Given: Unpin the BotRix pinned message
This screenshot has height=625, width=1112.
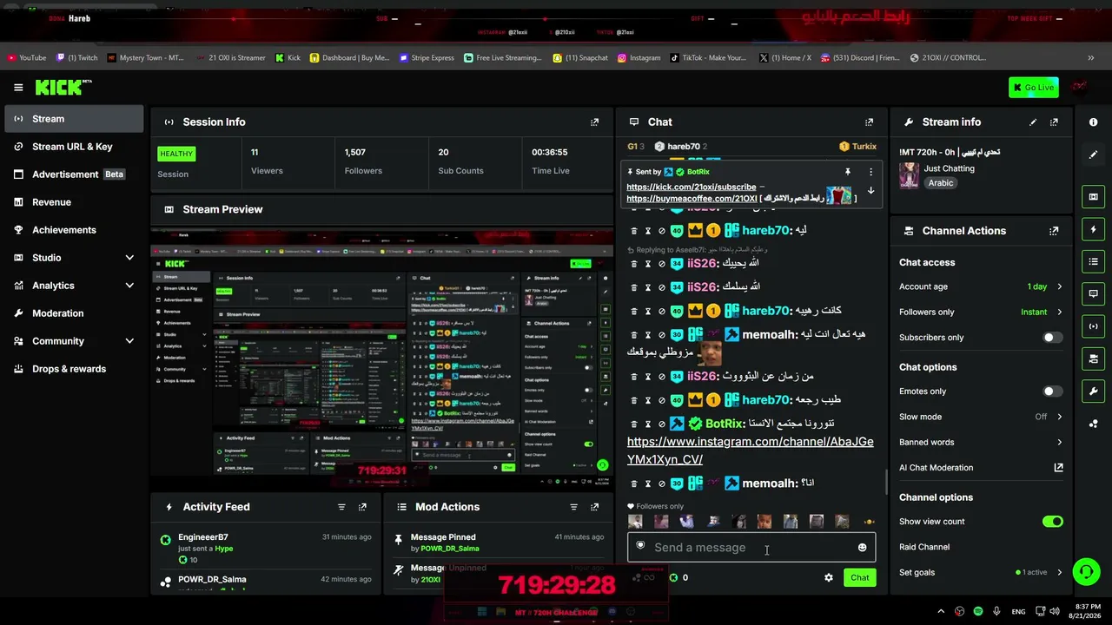Looking at the screenshot, I should coord(847,172).
